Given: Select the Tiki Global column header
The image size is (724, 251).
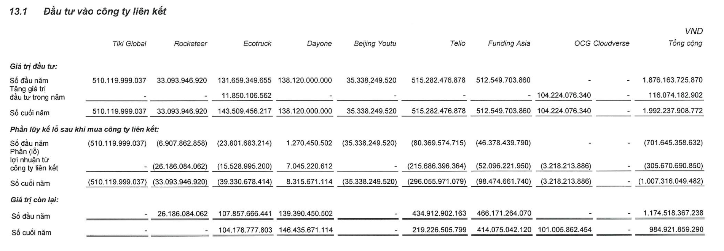Looking at the screenshot, I should point(129,44).
